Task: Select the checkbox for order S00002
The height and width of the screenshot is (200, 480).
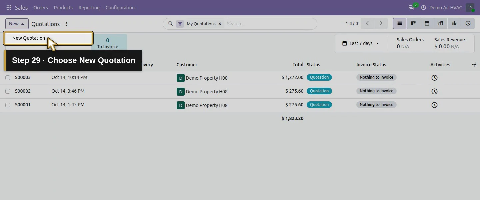Action: coord(8,91)
